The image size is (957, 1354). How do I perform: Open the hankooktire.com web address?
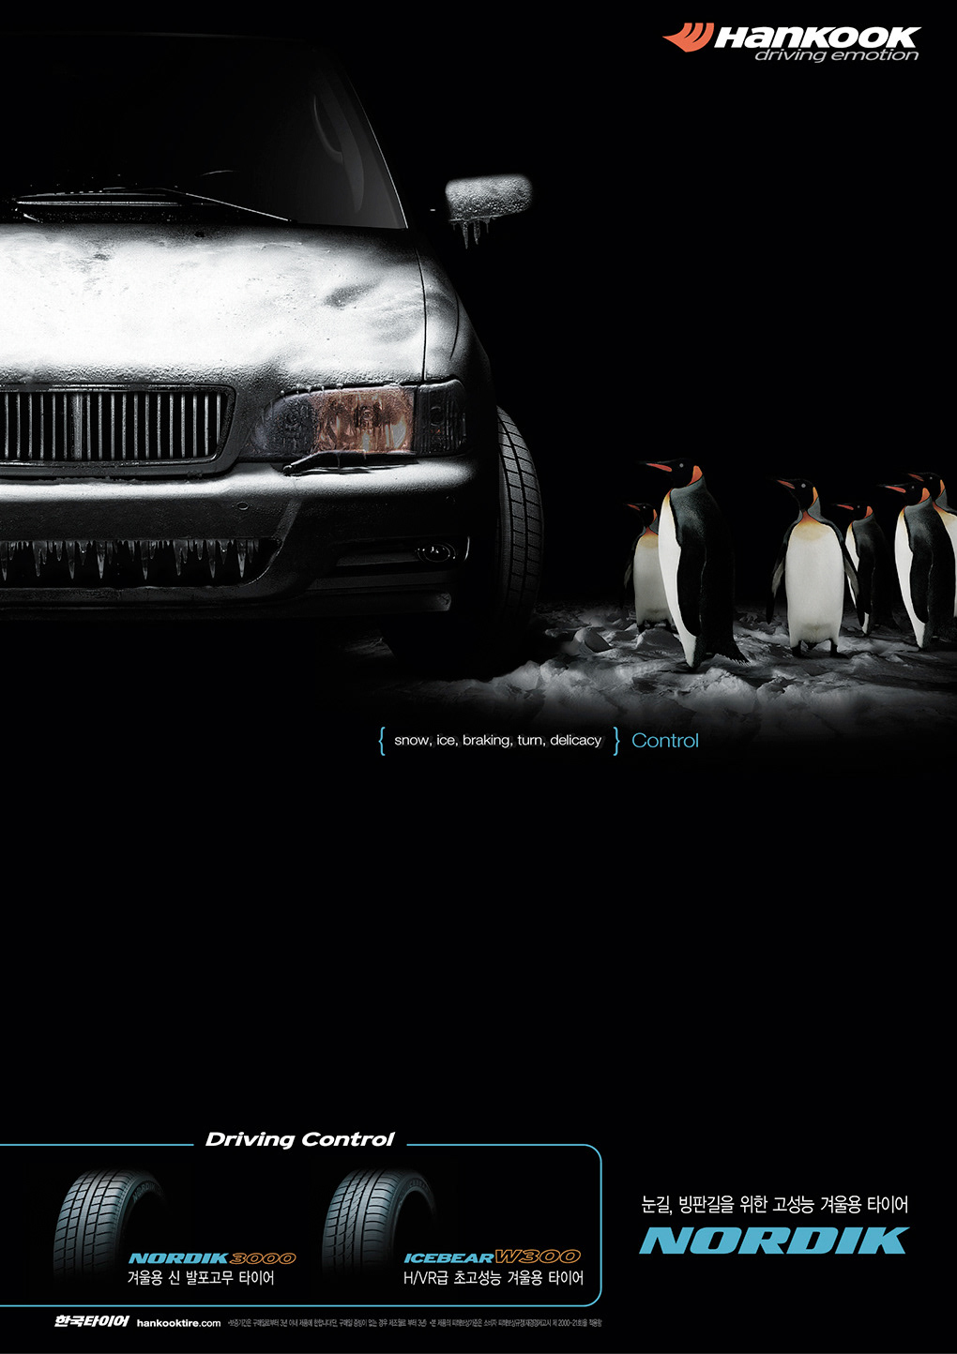(178, 1323)
